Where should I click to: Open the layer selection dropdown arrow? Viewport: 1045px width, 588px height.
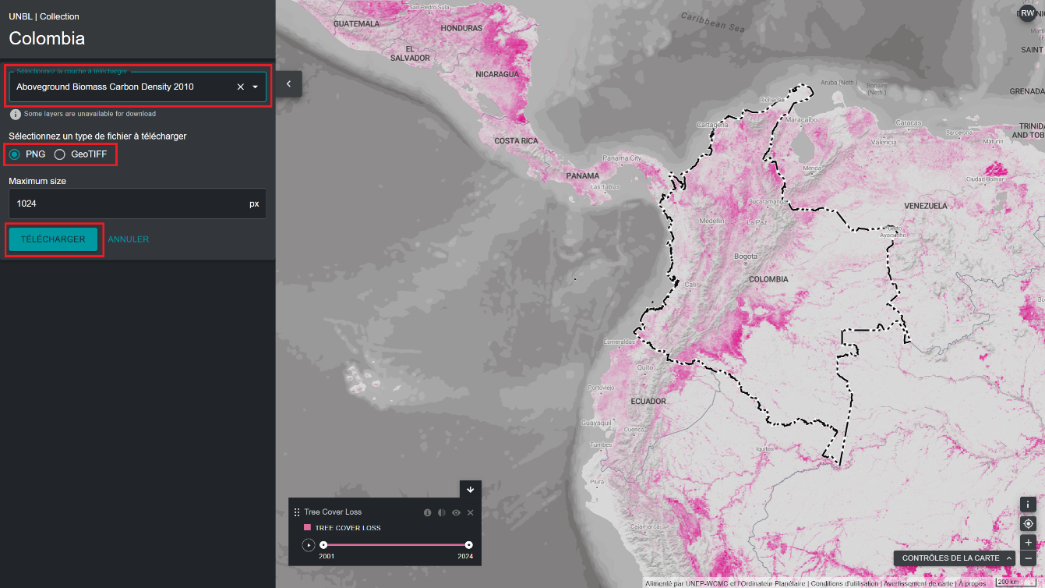tap(255, 87)
